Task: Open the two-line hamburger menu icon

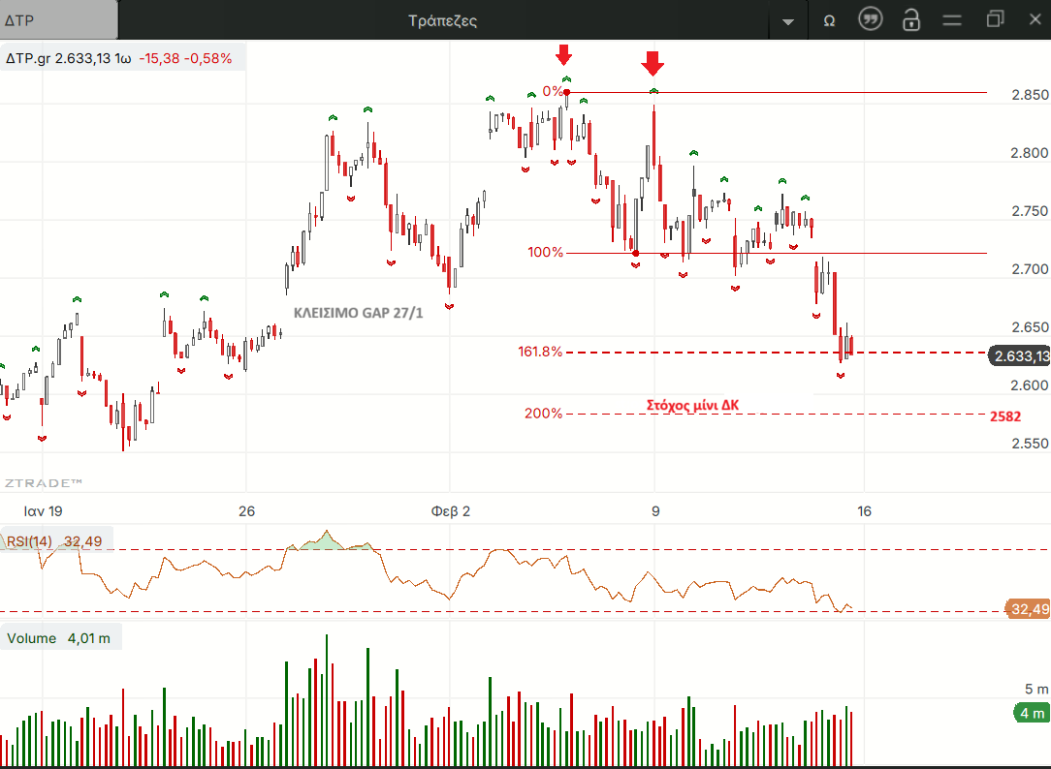Action: pyautogui.click(x=952, y=19)
